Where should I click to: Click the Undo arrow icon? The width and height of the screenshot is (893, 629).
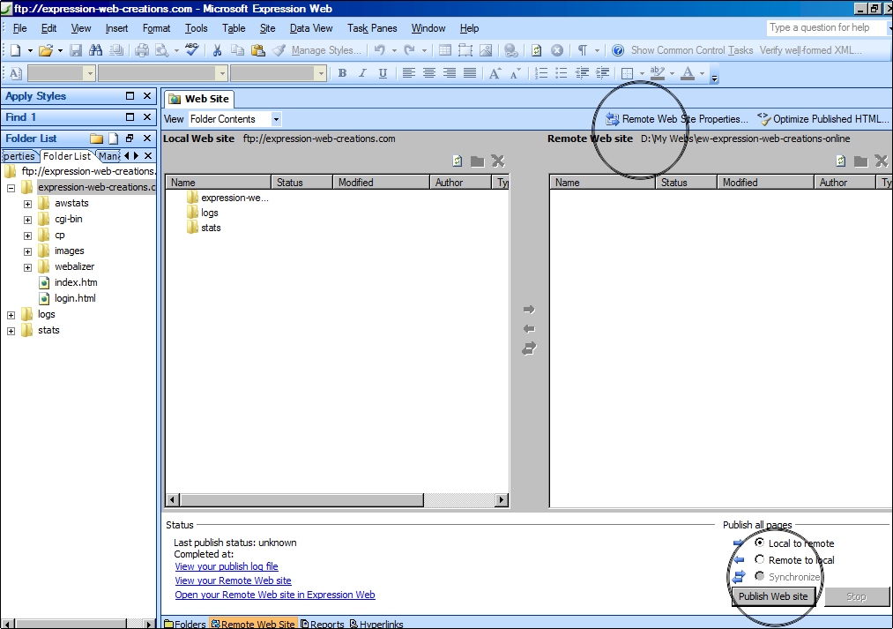(x=379, y=50)
